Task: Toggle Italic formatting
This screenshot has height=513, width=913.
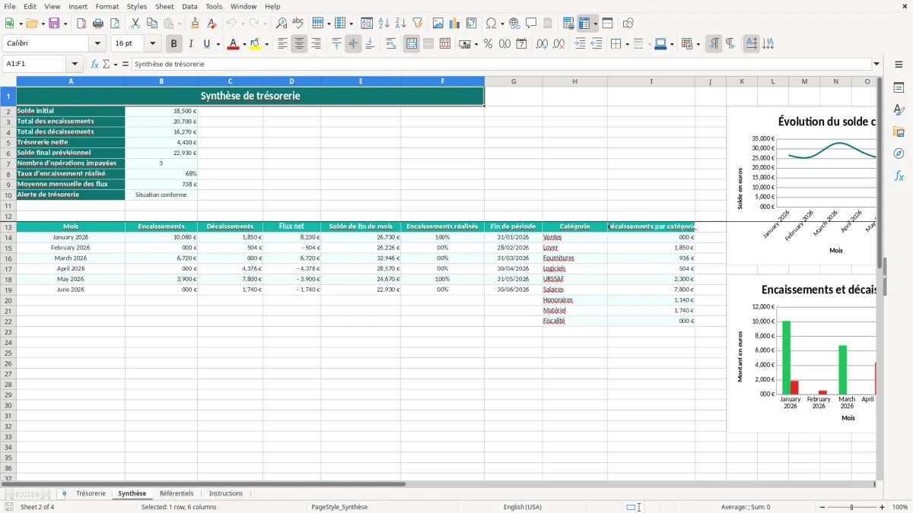Action: click(191, 44)
